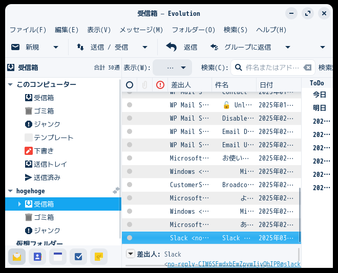The image size is (338, 273).
Task: Click the read status circle column header
Action: tap(130, 85)
